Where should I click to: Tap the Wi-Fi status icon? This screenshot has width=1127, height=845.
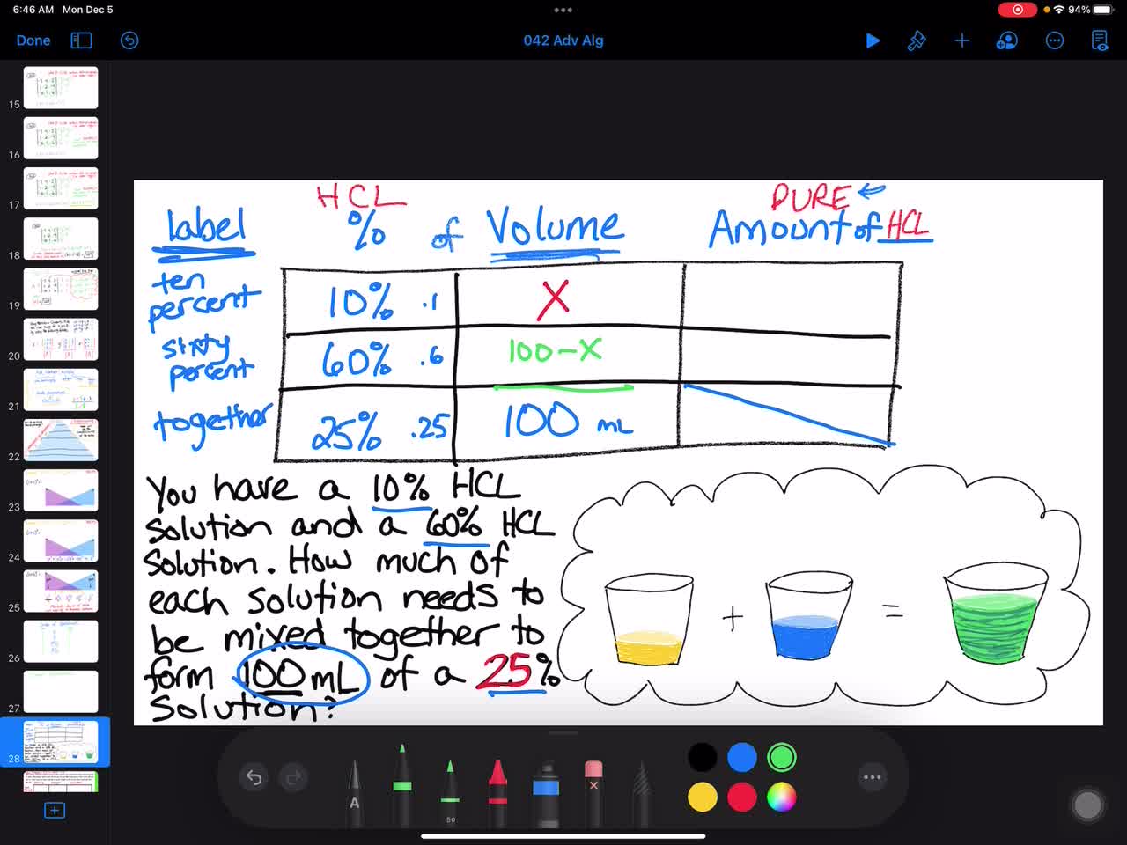tap(1059, 10)
